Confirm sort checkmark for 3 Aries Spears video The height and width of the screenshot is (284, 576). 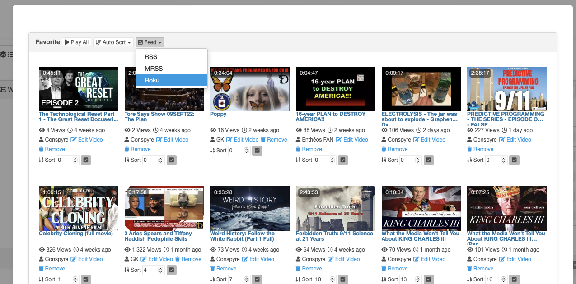pos(172,270)
